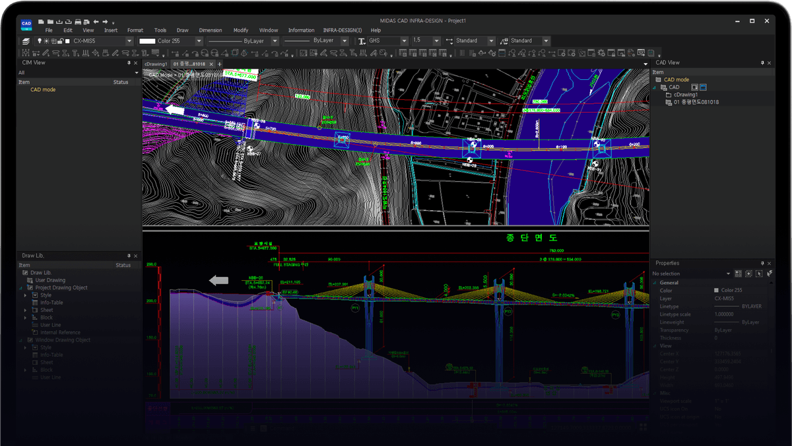
Task: Click the cDrawing1 drawing icon in CAD View
Action: pos(668,94)
